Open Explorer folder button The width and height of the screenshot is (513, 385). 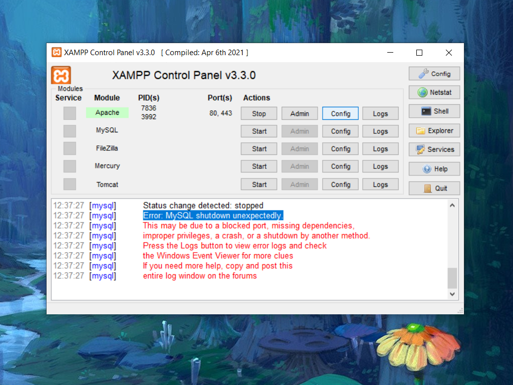pos(434,131)
